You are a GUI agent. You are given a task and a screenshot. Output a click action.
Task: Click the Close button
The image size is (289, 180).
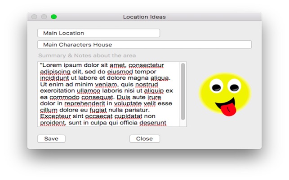tap(145, 139)
